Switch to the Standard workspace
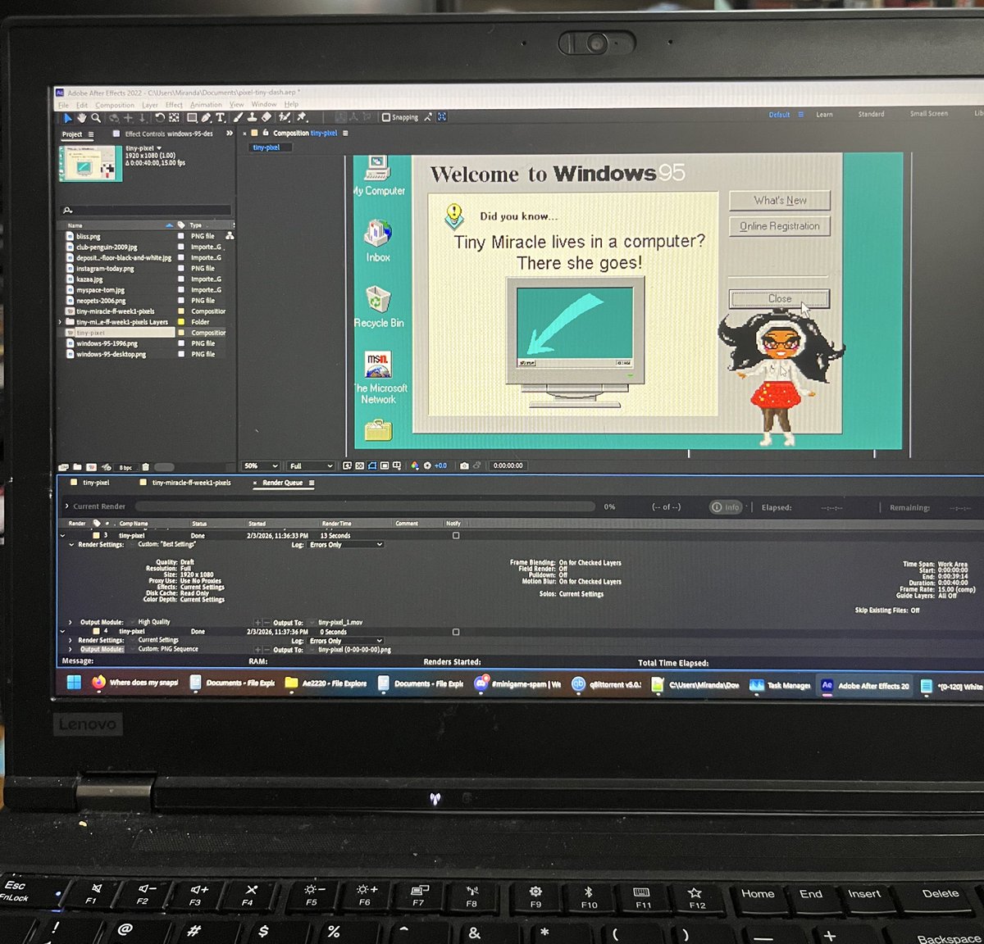This screenshot has width=984, height=944. tap(871, 114)
